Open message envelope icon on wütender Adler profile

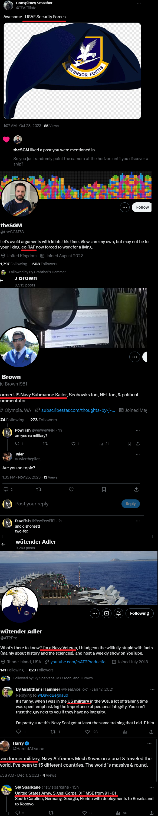(x=107, y=613)
